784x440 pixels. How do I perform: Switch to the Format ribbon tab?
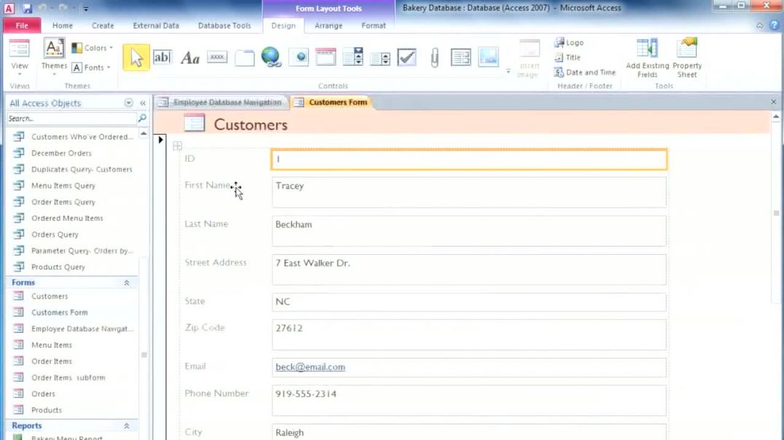[x=374, y=25]
